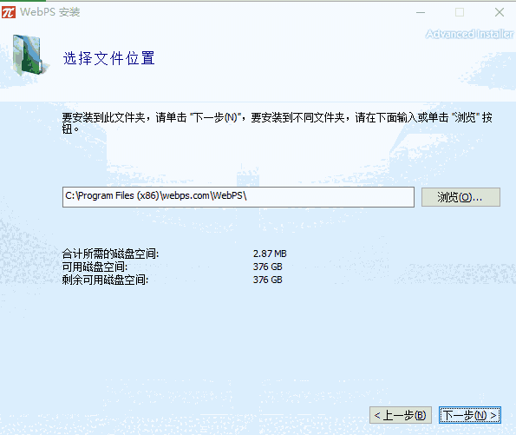Click the 选择文件位置 heading text
The image size is (516, 435).
click(109, 58)
